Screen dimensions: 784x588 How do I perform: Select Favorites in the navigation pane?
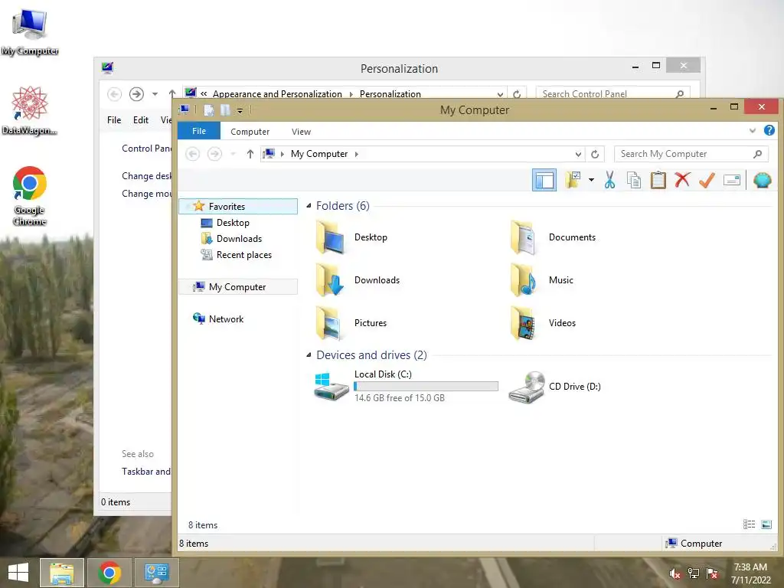(x=238, y=207)
